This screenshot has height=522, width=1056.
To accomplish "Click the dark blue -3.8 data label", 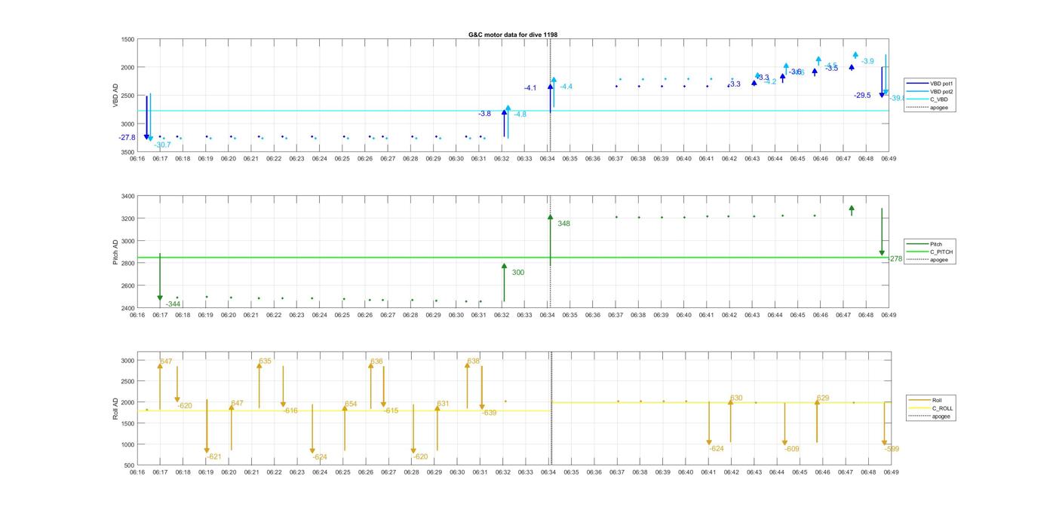I will [x=484, y=114].
